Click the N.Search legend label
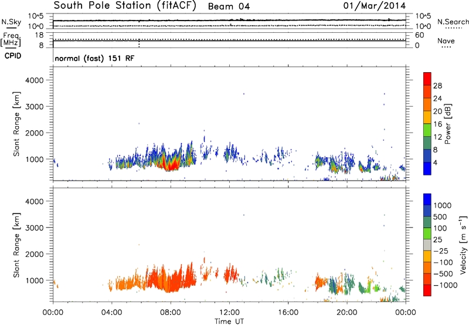 (x=453, y=22)
